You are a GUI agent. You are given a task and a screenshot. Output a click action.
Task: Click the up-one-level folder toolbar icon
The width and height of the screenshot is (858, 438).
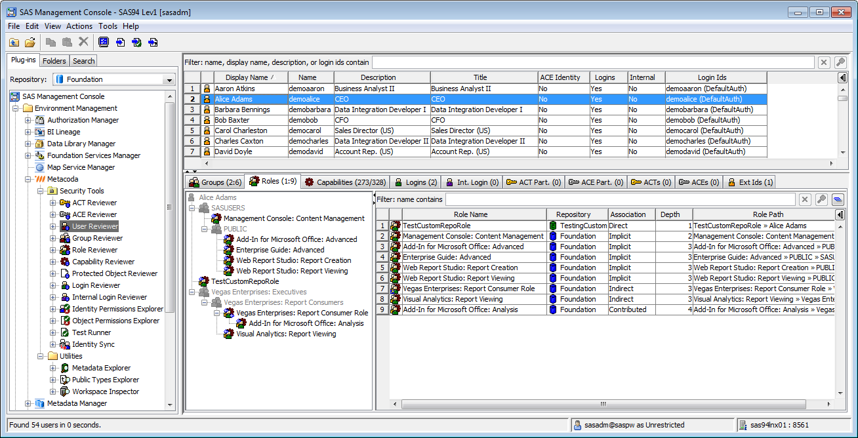[14, 42]
